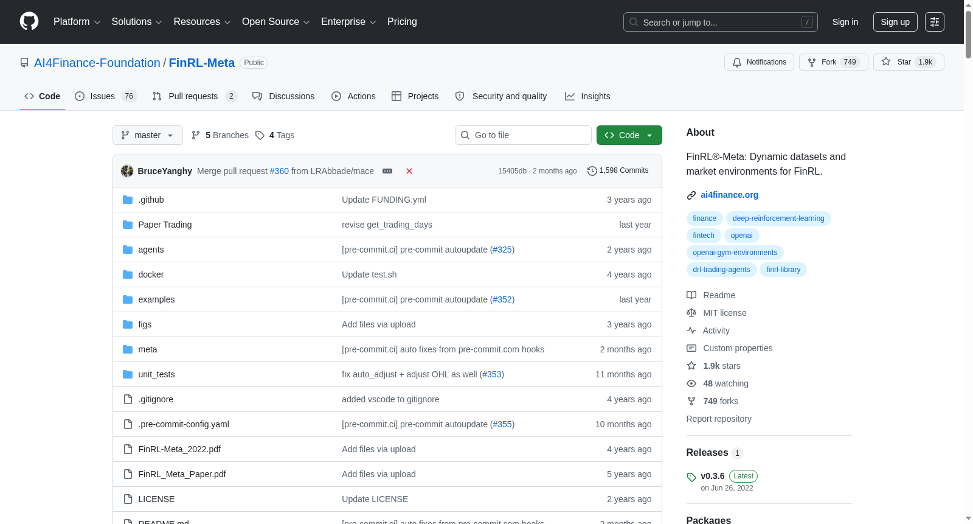Select the finrl-library topic tag

[783, 270]
